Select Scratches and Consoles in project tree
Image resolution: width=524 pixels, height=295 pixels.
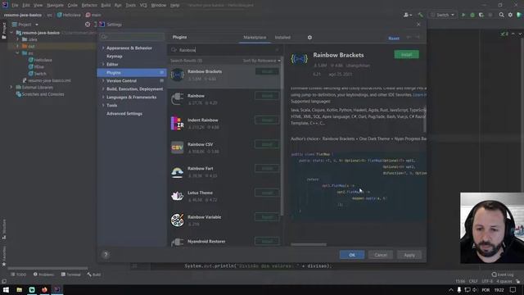tap(40, 94)
